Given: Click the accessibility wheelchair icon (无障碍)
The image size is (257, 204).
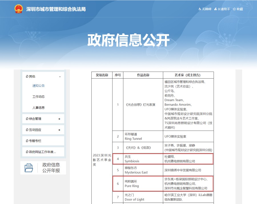Looking at the screenshot, I should [200, 9].
